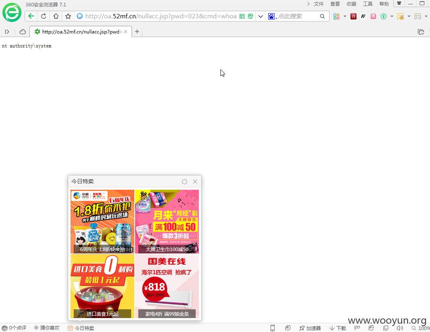The width and height of the screenshot is (430, 332).
Task: Click 今日特卖 in status bar
Action: pos(81,328)
